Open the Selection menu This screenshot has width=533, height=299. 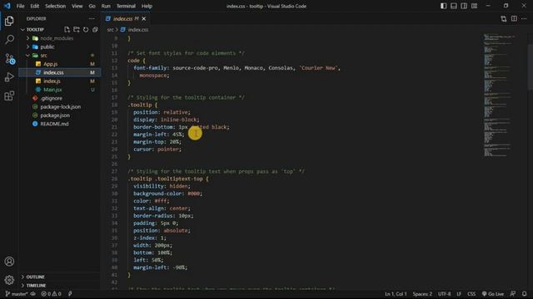56,6
